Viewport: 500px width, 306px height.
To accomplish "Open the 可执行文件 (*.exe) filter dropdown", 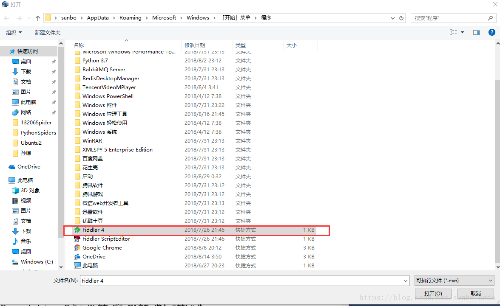I will tap(454, 281).
